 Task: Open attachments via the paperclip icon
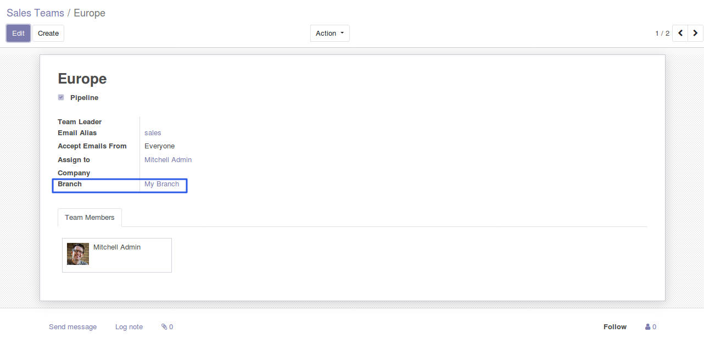pos(167,327)
